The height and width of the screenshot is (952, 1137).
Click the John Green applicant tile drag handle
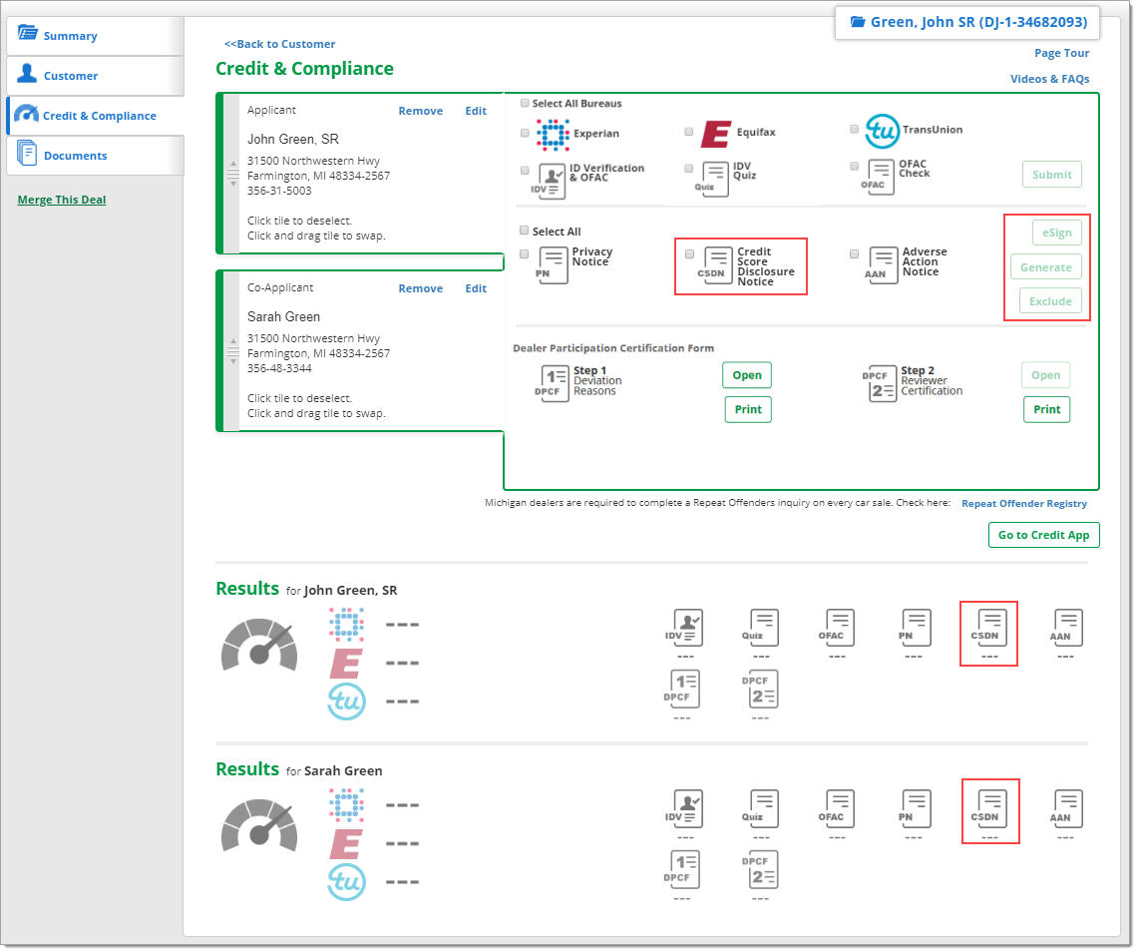coord(232,175)
